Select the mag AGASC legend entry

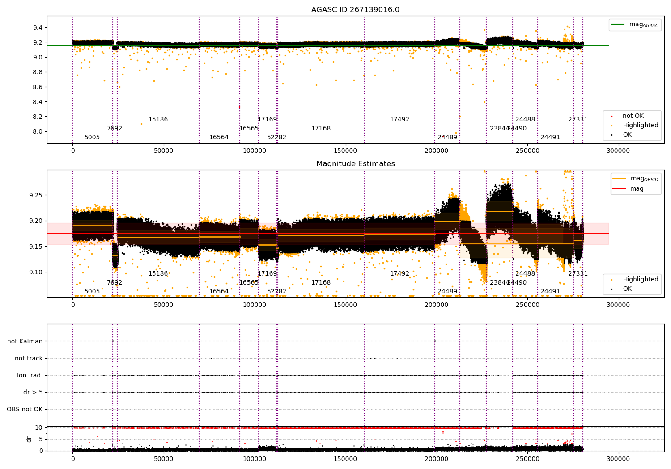click(x=635, y=25)
